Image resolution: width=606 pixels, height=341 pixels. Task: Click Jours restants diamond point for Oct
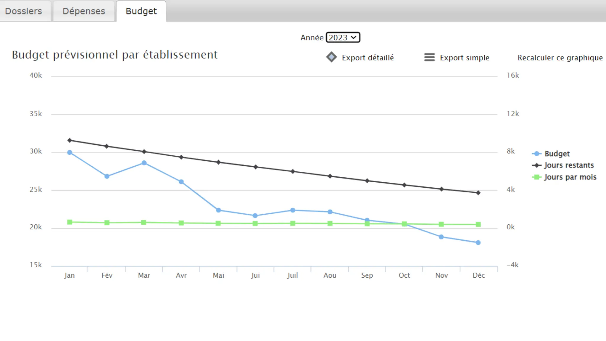pyautogui.click(x=404, y=185)
